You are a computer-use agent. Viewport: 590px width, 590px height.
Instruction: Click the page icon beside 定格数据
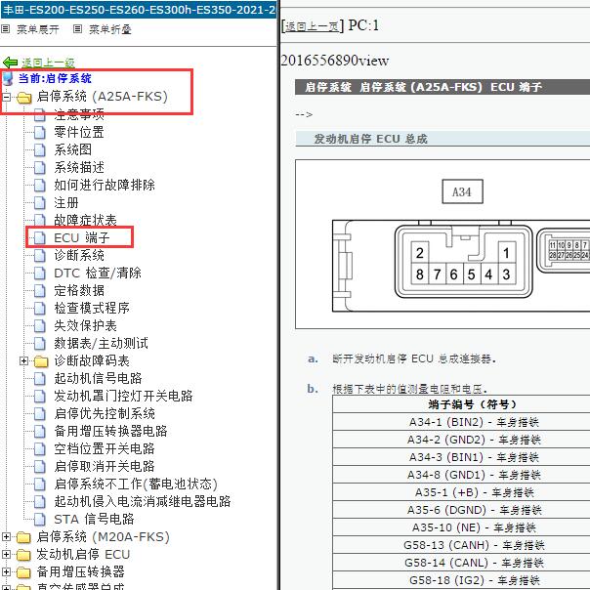(40, 291)
